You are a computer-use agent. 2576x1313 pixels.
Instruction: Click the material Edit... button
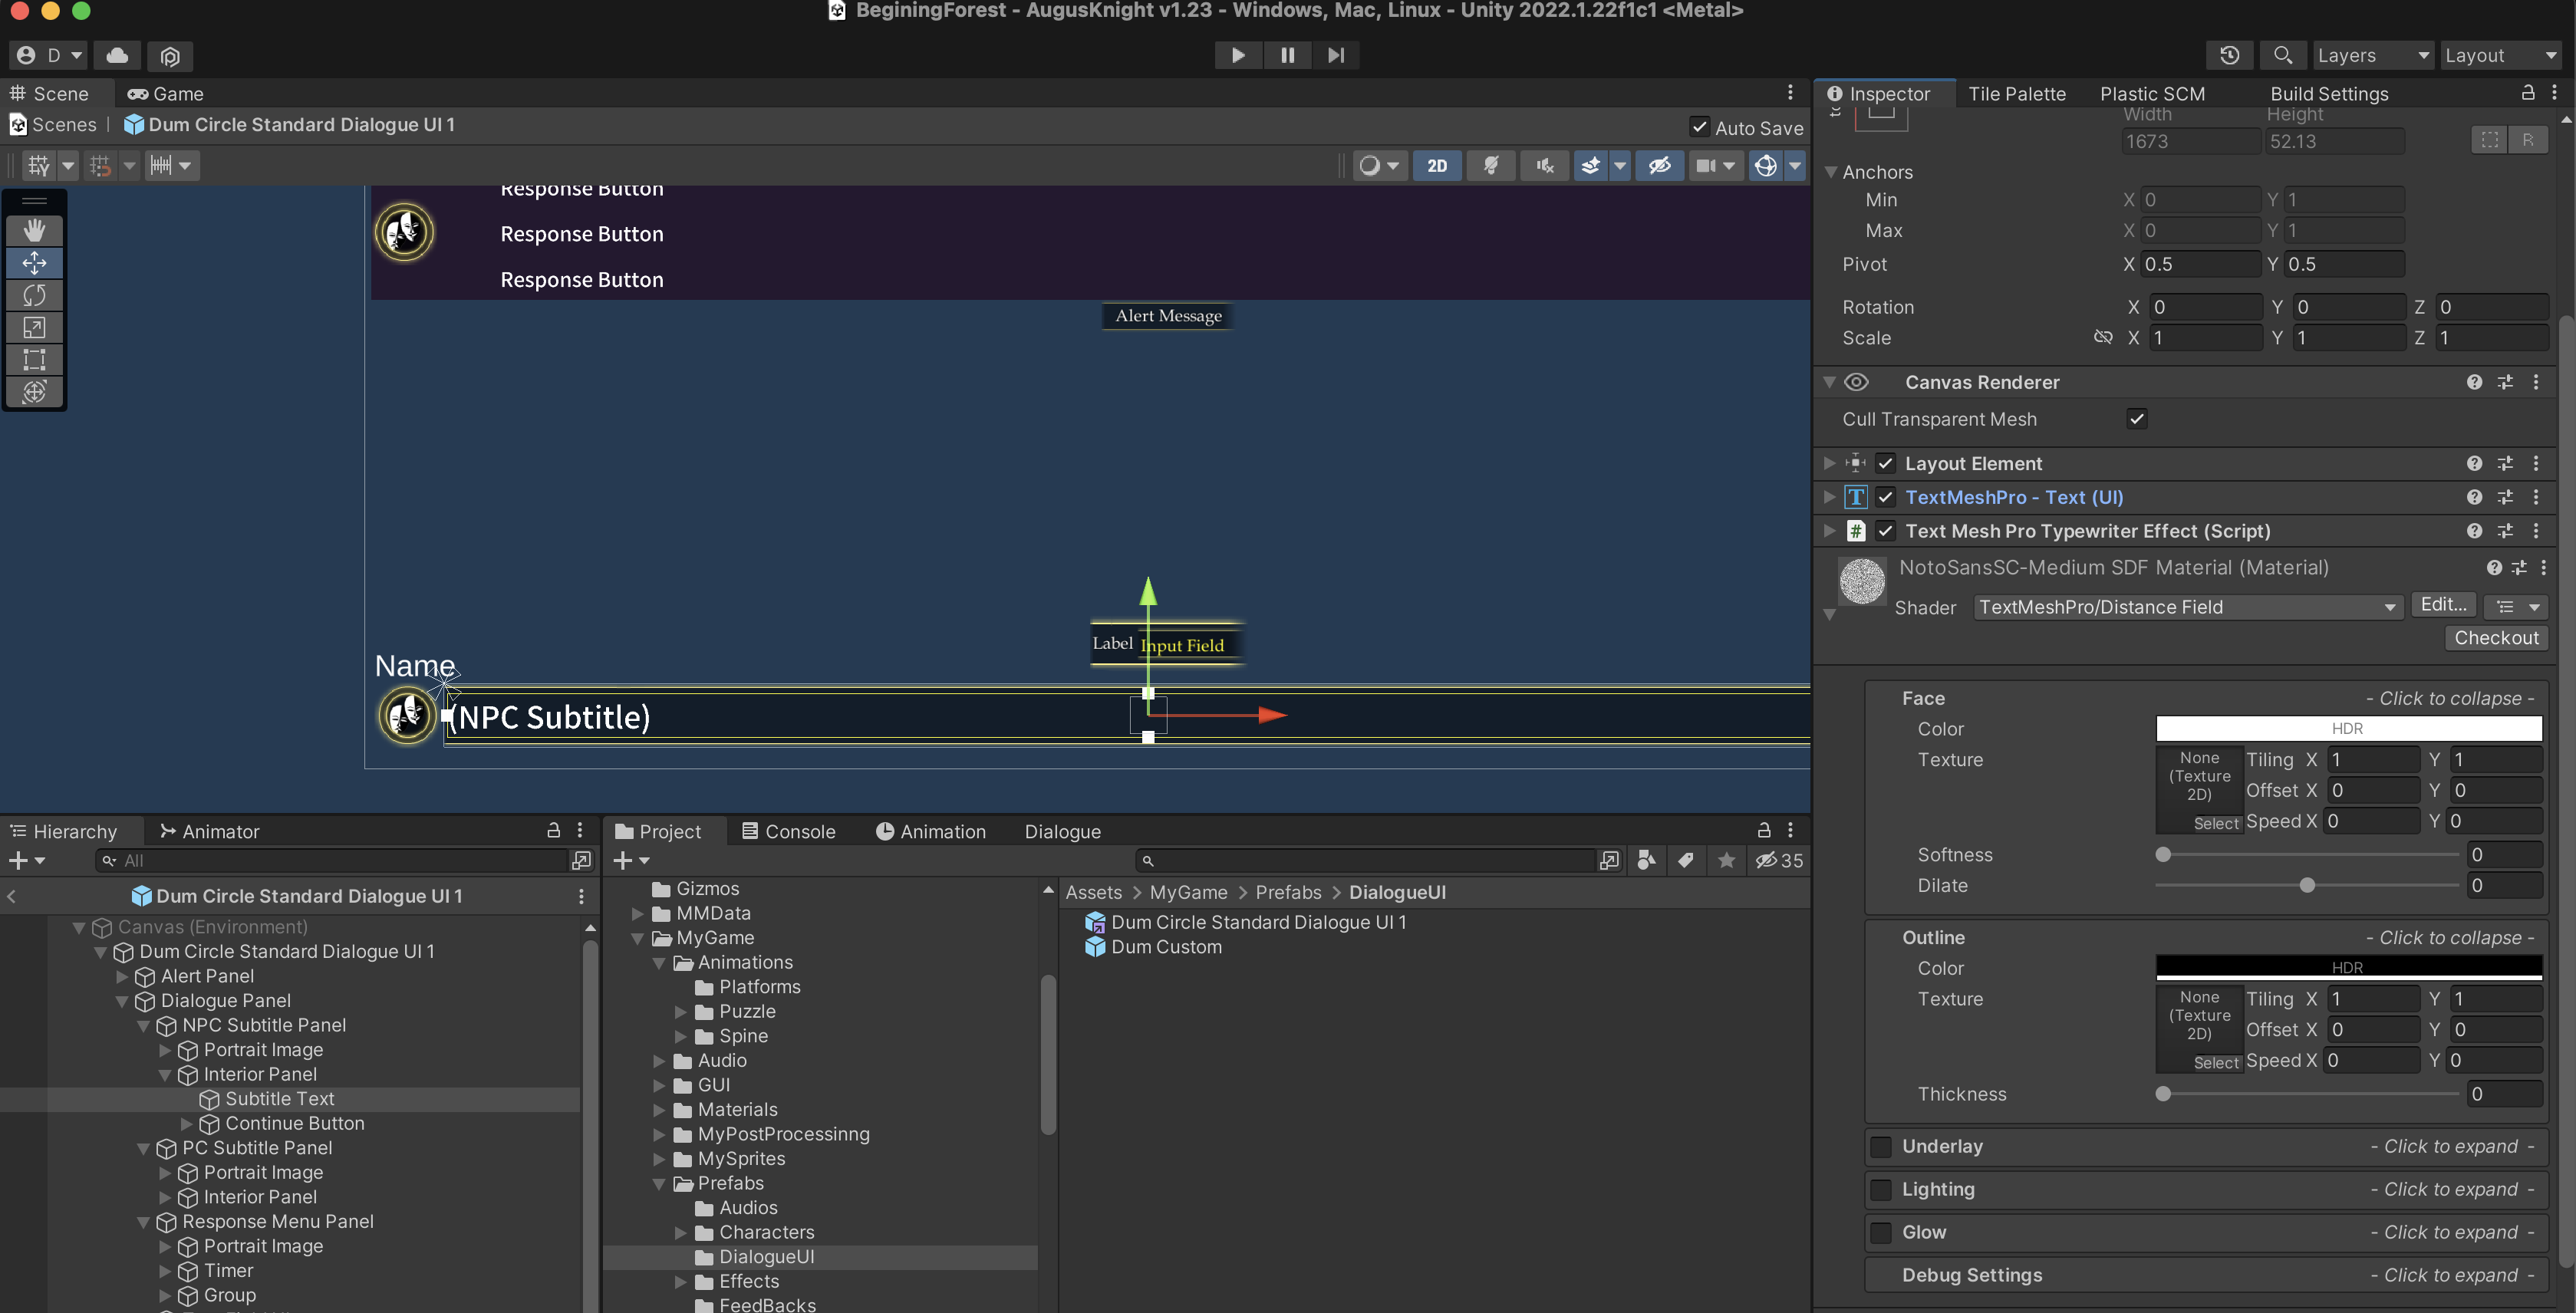click(2444, 605)
